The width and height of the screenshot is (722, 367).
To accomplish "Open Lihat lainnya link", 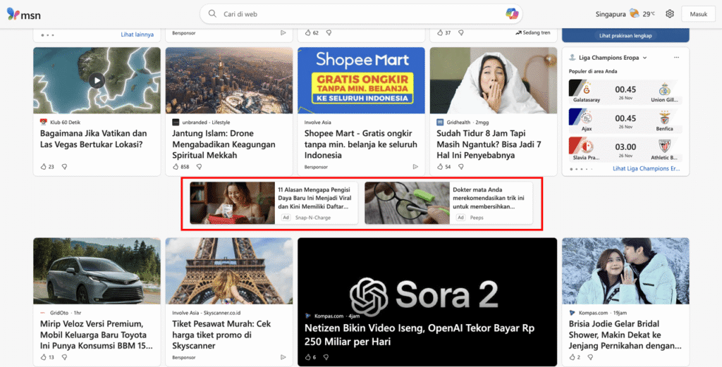I will [x=137, y=35].
